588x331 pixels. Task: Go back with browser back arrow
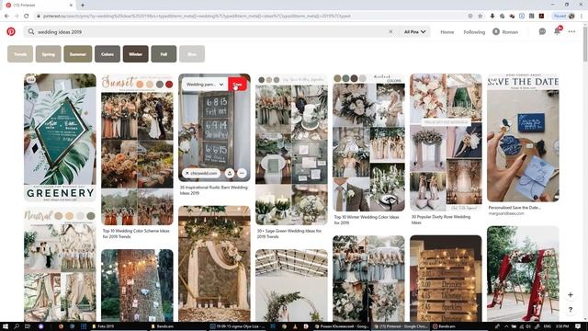6,17
